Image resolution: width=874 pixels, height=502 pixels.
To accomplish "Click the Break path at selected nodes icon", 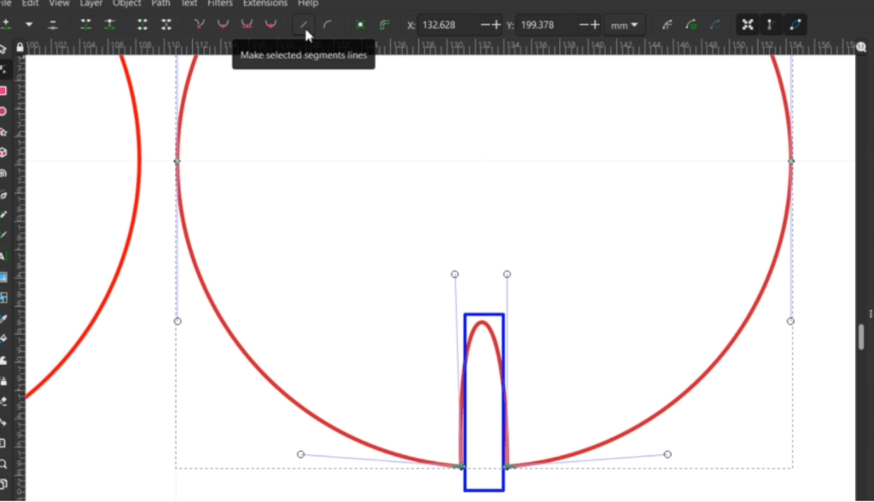I will (x=110, y=25).
